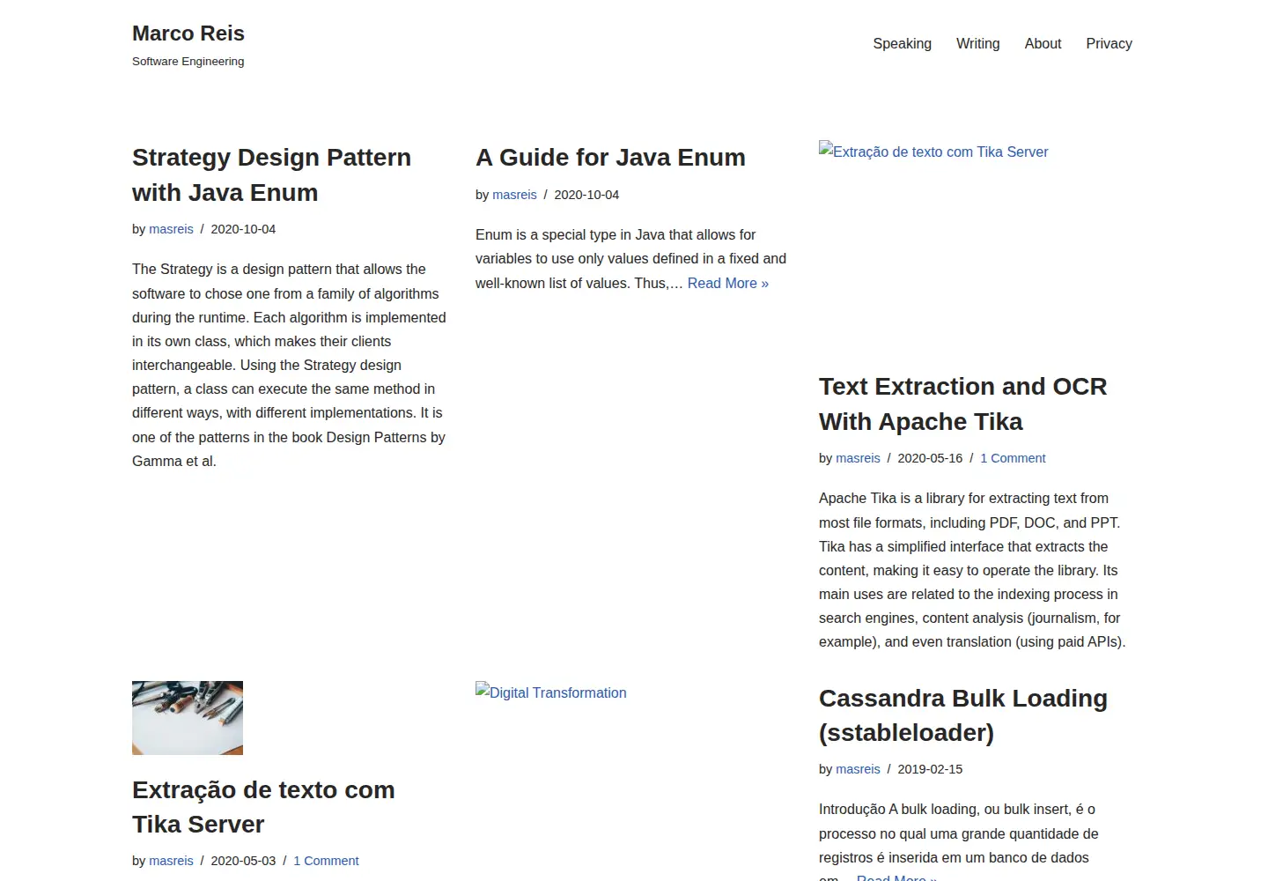Screen dimensions: 1268x881
Task: Go to the Writing menu item
Action: [x=977, y=43]
